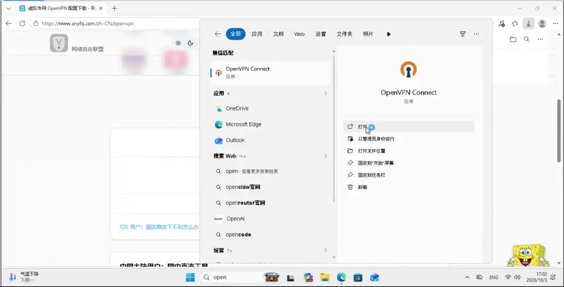Image resolution: width=564 pixels, height=287 pixels.
Task: Click 卸载 to uninstall OpenVPN Connect
Action: click(x=409, y=187)
